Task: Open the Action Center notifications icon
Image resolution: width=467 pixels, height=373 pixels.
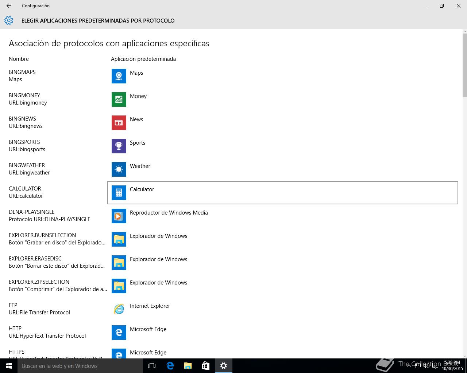Action: coord(435,366)
